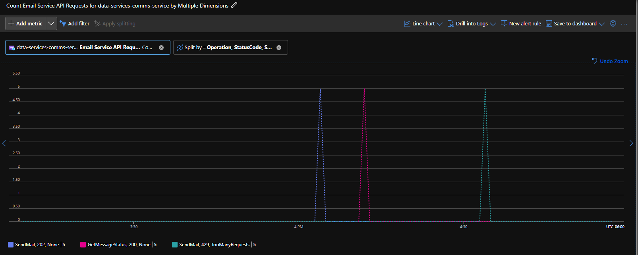Open the Email Service API Requests metric pill

pos(88,47)
